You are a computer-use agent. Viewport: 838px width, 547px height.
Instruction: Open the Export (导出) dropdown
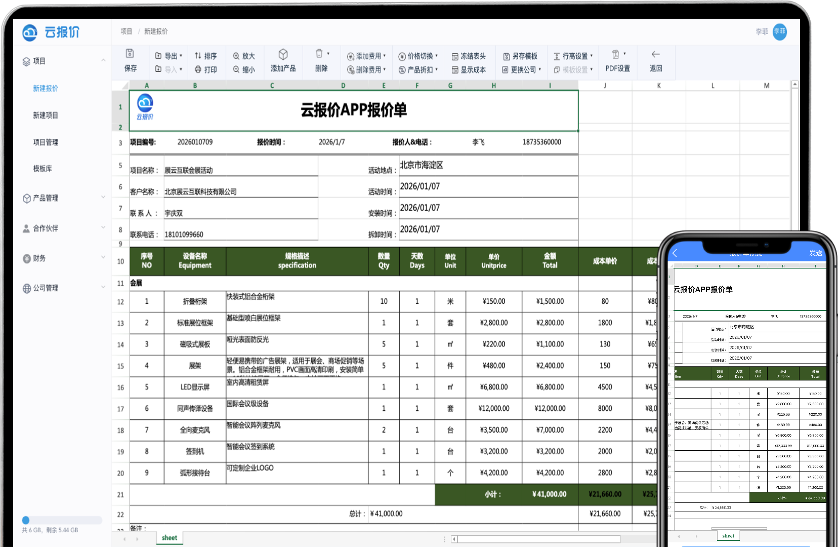click(169, 56)
